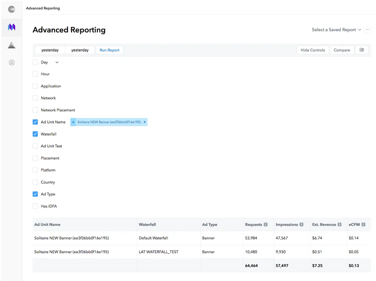Screen dimensions: 376x281
Task: Click Banner cell in Default Waterfall row
Action: [x=208, y=238]
